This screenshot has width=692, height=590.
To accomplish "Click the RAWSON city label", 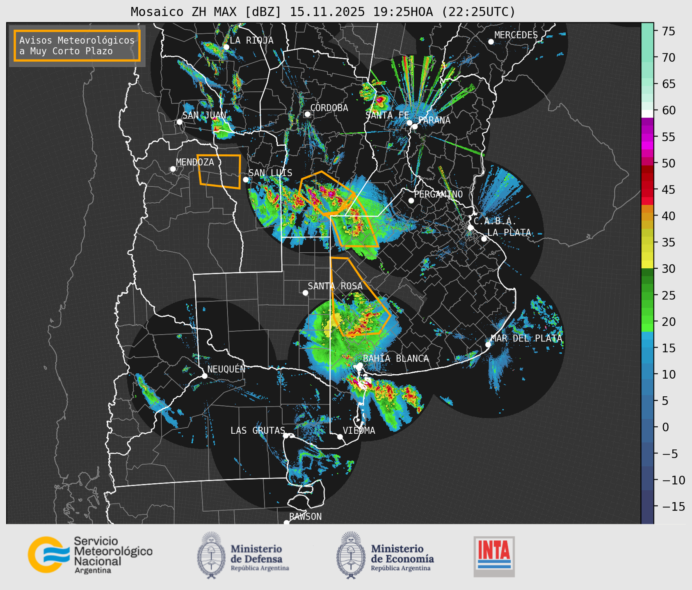I will (x=305, y=517).
